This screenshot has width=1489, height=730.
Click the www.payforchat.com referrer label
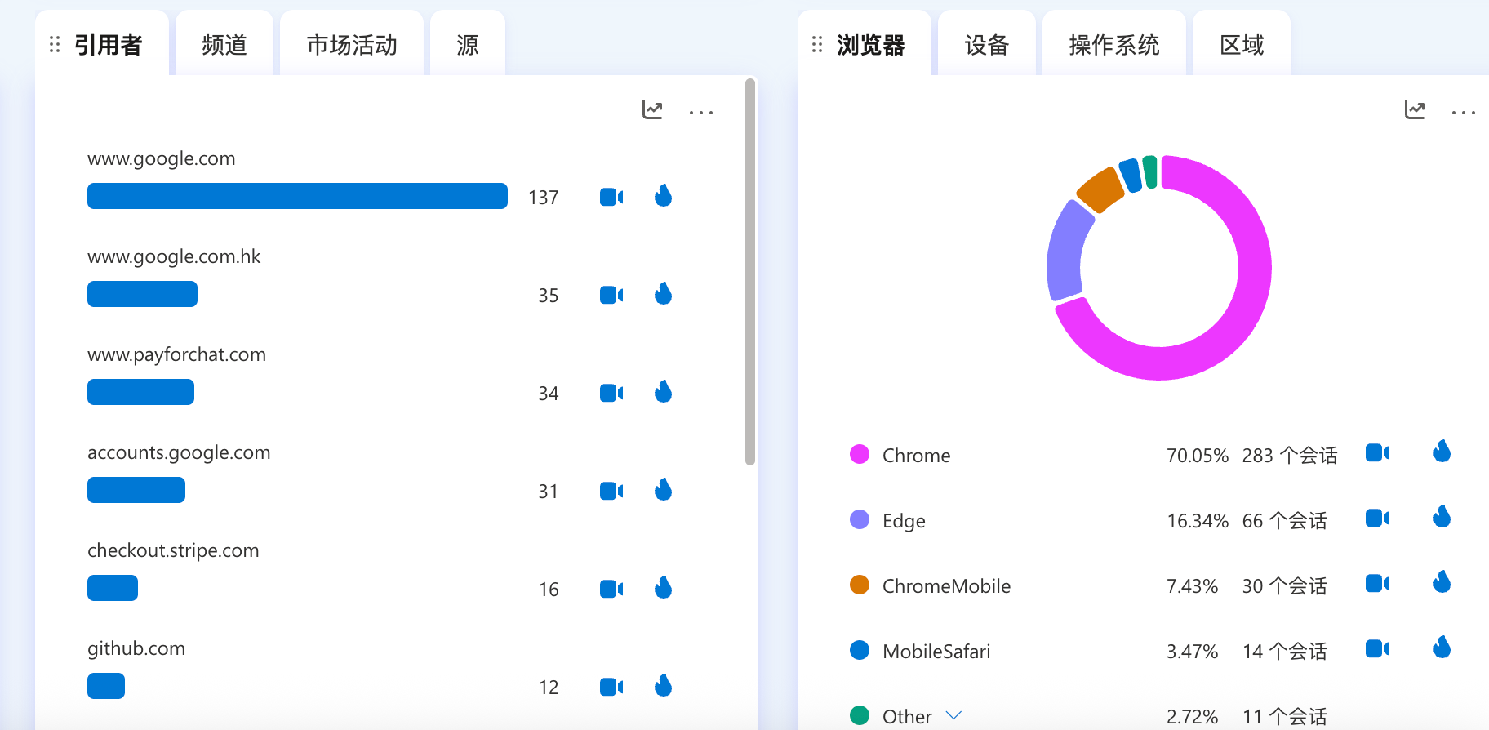tap(177, 355)
